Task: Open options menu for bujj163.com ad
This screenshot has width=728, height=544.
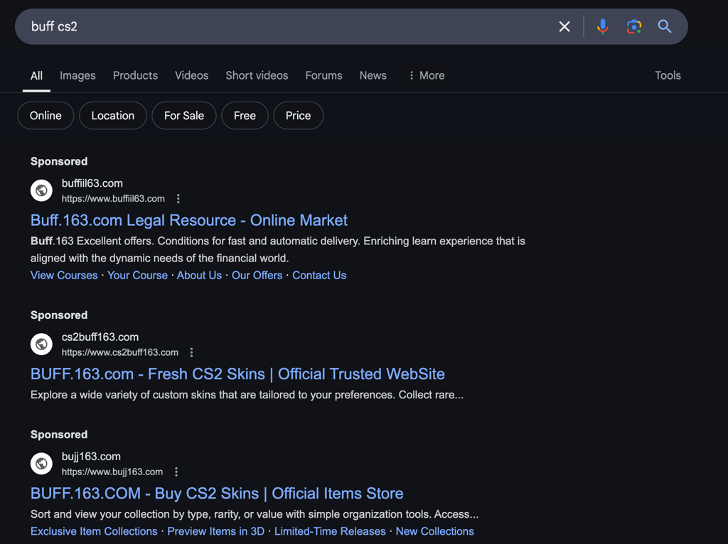Action: 176,472
